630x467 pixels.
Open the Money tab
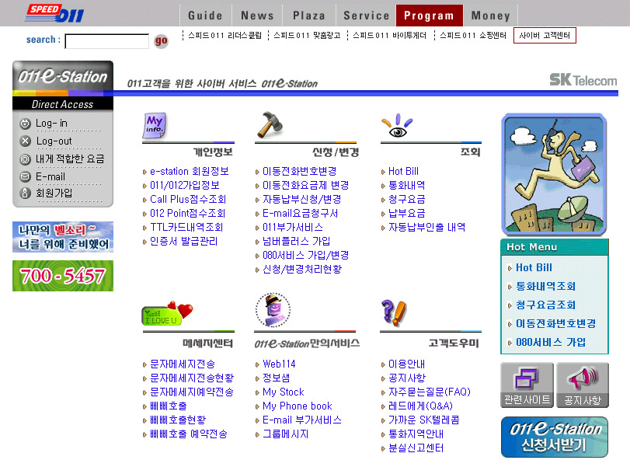coord(491,16)
